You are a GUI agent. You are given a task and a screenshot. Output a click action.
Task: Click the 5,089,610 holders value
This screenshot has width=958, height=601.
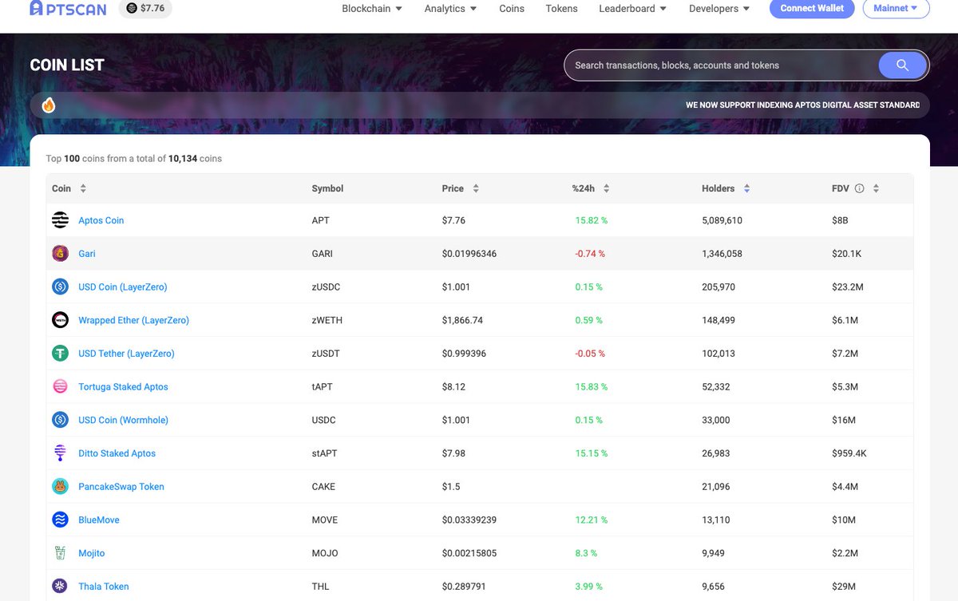tap(723, 220)
